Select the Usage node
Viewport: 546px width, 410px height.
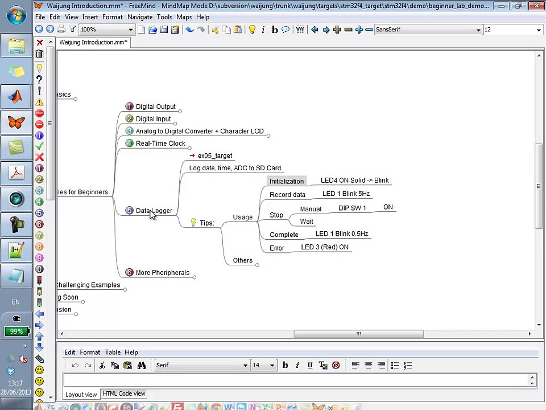click(x=243, y=217)
